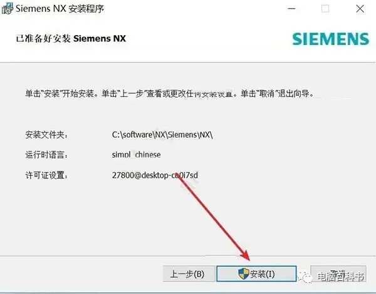Click the red arrow annotation head
376x294 pixels.
(x=246, y=256)
